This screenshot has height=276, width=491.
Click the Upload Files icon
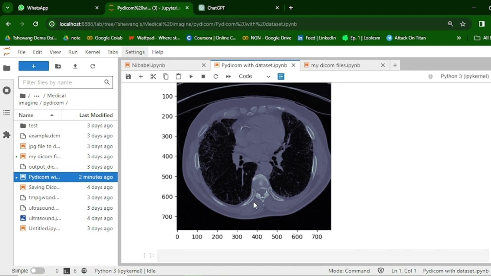tap(75, 66)
